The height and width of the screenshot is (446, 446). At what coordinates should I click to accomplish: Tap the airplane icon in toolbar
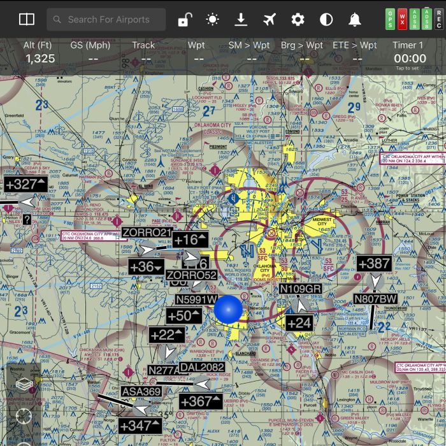tap(270, 20)
